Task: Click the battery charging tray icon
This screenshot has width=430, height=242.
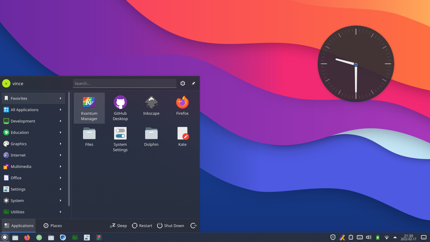Action: pyautogui.click(x=378, y=237)
